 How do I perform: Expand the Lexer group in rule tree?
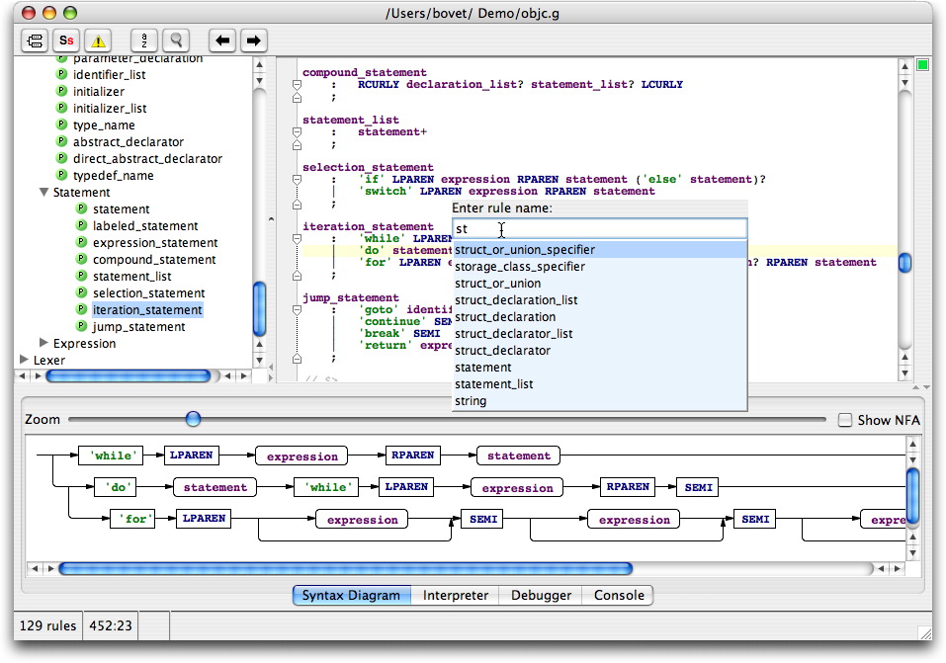25,361
